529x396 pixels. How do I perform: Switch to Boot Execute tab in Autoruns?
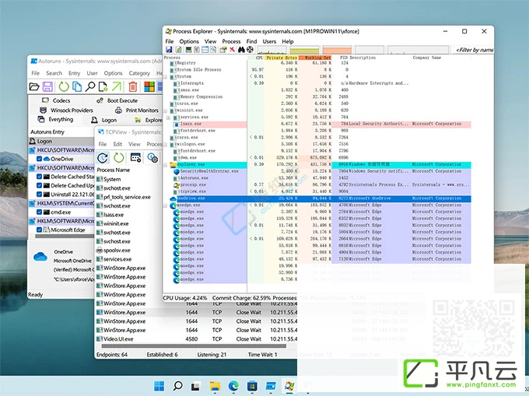pos(117,100)
